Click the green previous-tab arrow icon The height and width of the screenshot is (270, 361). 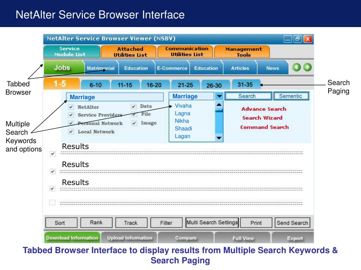tap(296, 67)
